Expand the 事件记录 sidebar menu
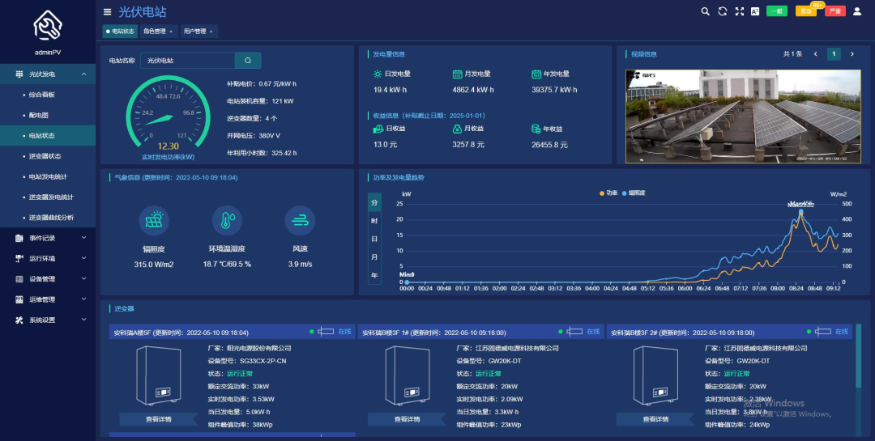 coord(48,238)
